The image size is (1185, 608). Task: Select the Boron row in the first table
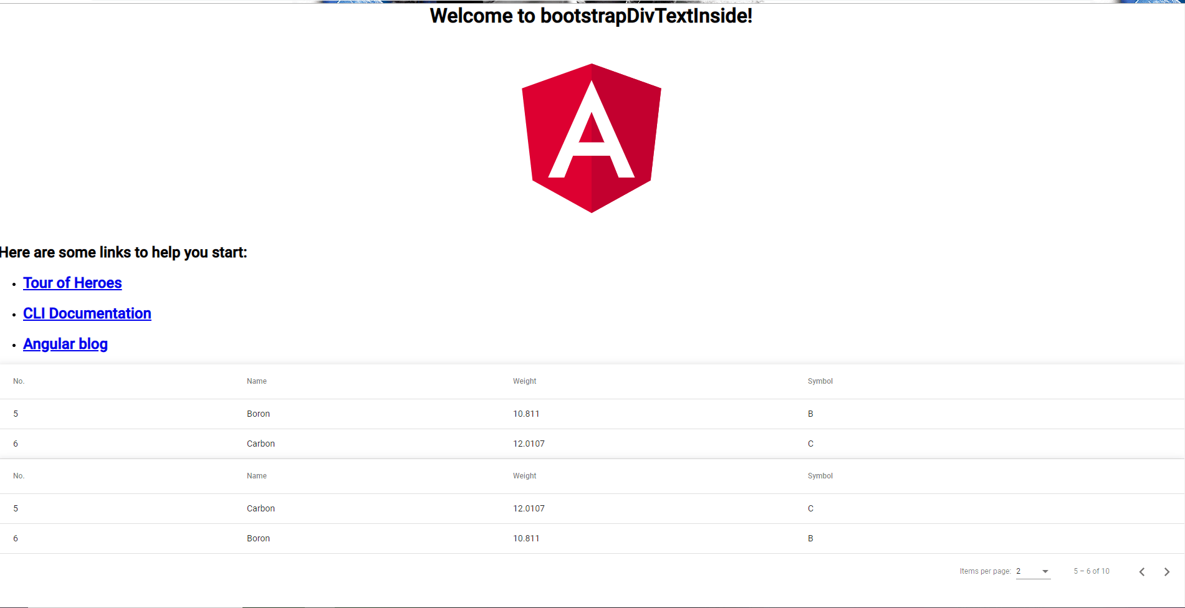tap(258, 414)
